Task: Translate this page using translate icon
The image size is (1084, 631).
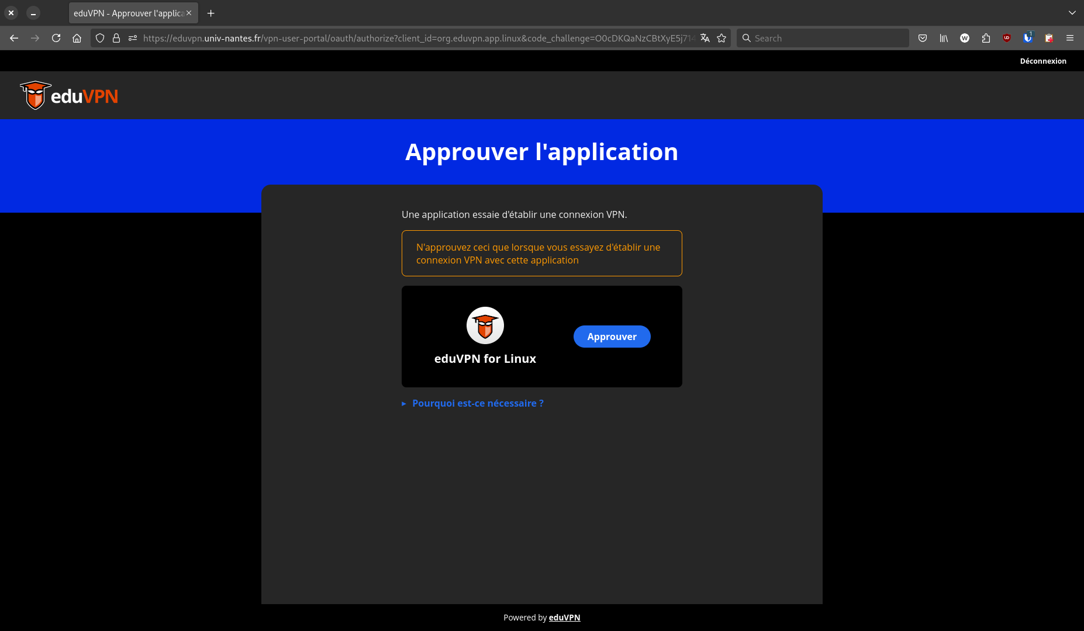Action: pyautogui.click(x=705, y=38)
